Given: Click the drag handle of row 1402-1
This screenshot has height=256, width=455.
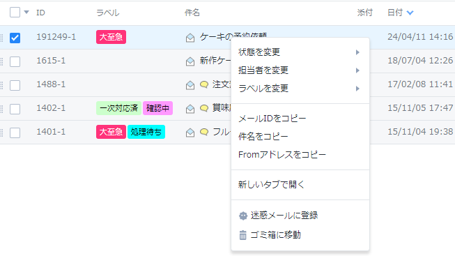Looking at the screenshot, I should [1, 109].
